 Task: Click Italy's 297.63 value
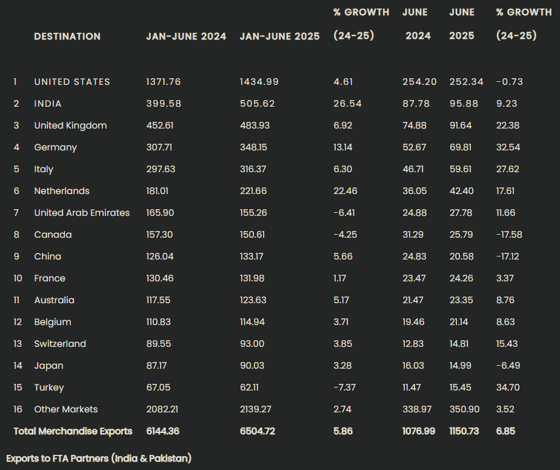[161, 169]
